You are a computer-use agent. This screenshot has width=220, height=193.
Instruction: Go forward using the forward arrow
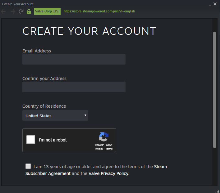pos(13,11)
